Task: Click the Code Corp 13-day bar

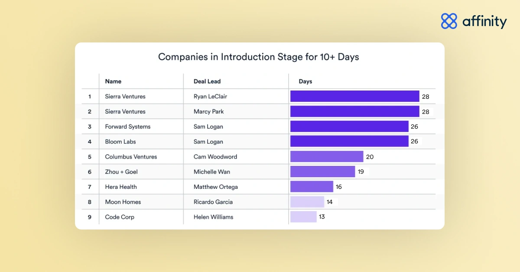Action: point(303,217)
